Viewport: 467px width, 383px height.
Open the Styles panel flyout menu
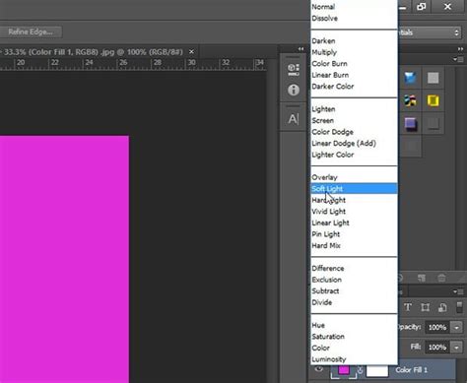[458, 59]
